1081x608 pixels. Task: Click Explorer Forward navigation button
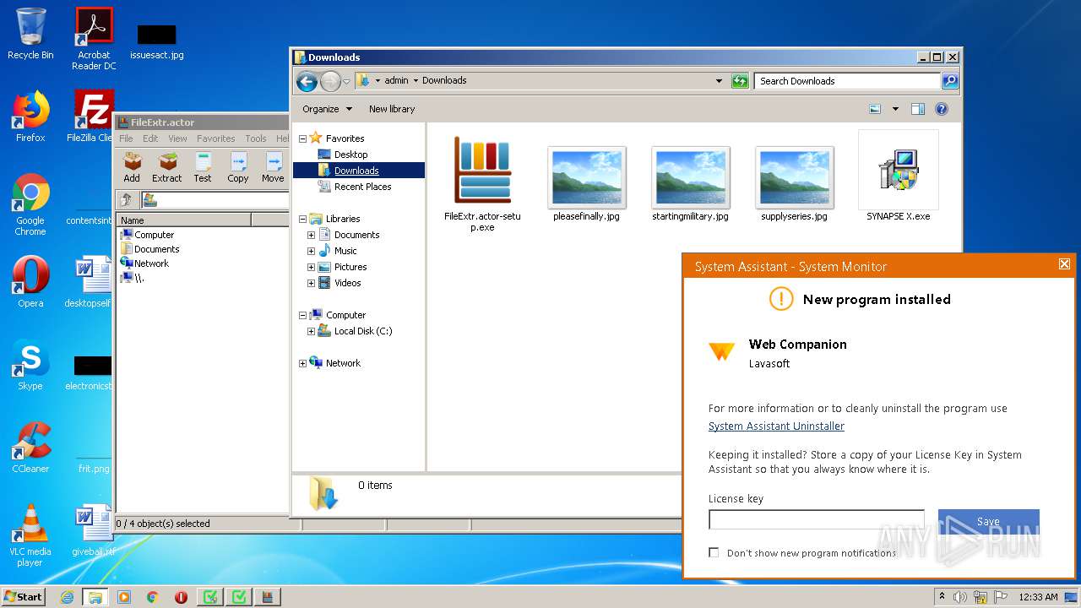click(330, 81)
